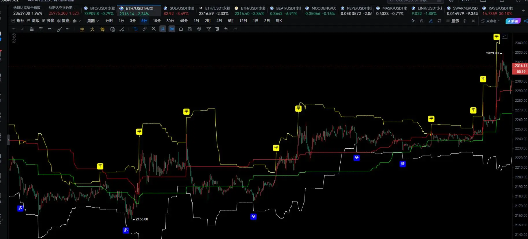Select the parallel lines drawing tool
Viewport: 528px width, 239px height.
32,29
